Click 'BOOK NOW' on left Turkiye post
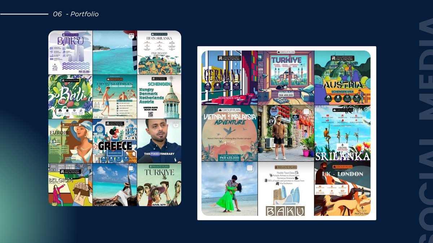The image size is (433, 243). (x=159, y=204)
